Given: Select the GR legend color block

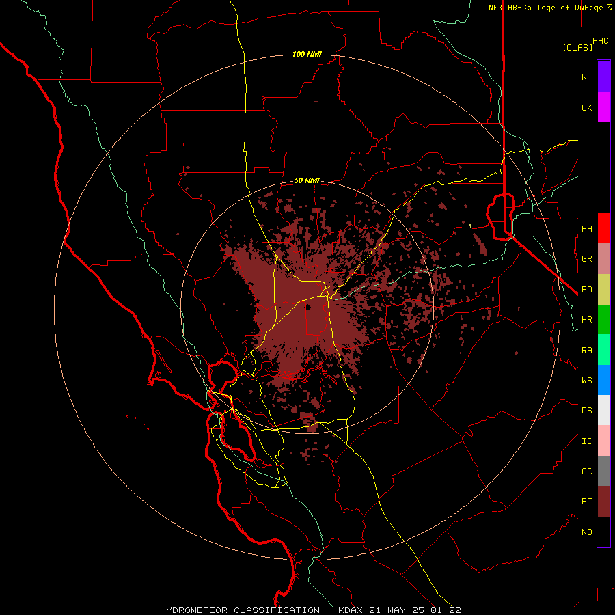Looking at the screenshot, I should pos(603,259).
